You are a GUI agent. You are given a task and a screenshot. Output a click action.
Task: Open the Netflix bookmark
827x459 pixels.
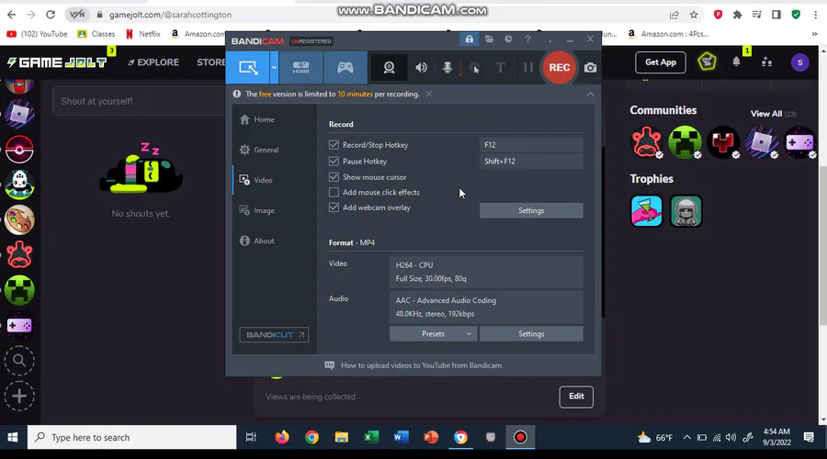(x=143, y=34)
